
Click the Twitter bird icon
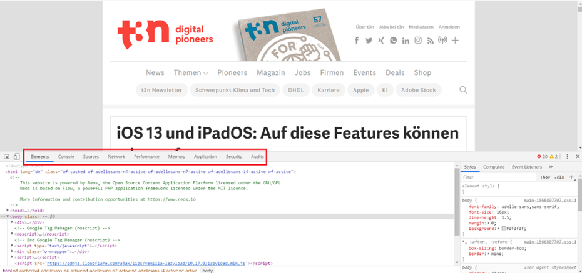pos(369,41)
